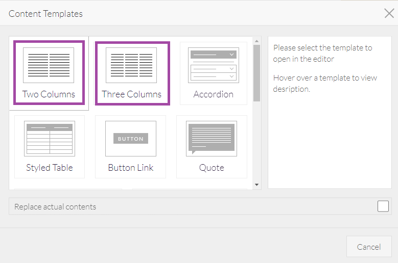Click the "Replace actual contents" label
This screenshot has height=263, width=398.
point(55,206)
